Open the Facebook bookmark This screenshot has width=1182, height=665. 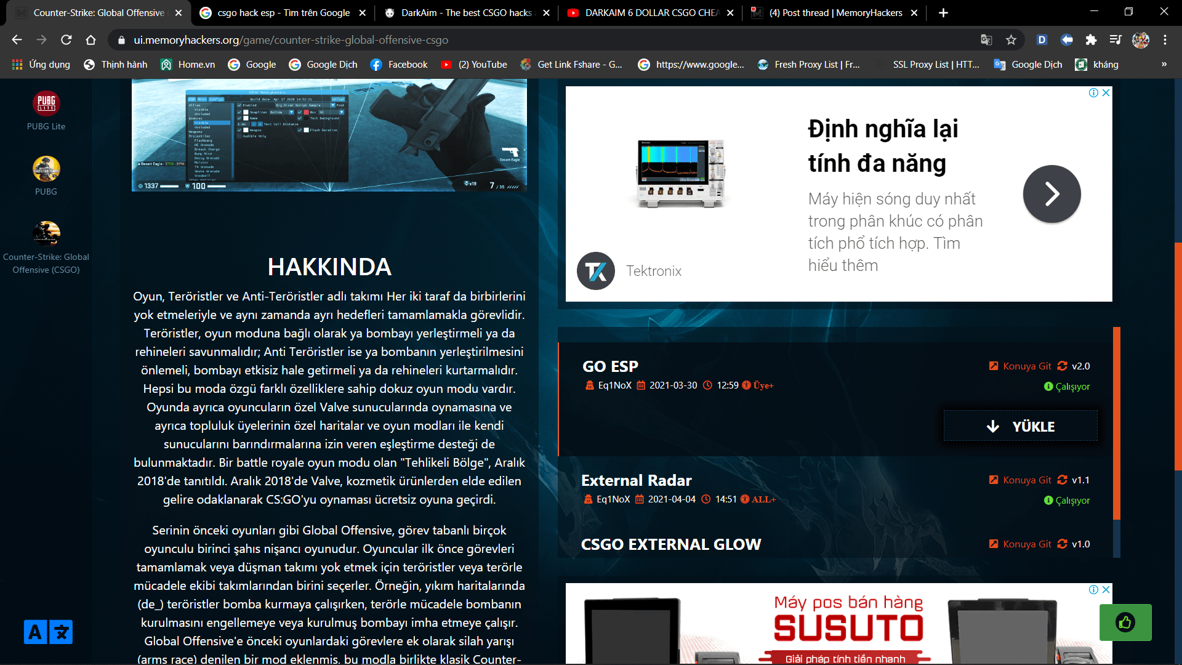pyautogui.click(x=399, y=64)
